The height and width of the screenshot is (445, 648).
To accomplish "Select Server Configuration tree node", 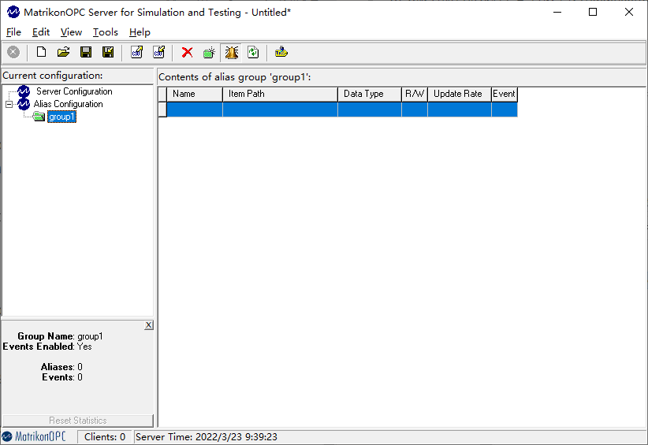I will [74, 91].
